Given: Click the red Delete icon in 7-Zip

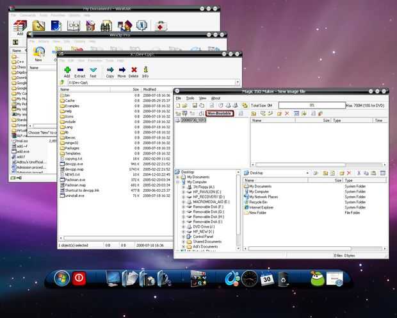Looking at the screenshot, I should [133, 71].
